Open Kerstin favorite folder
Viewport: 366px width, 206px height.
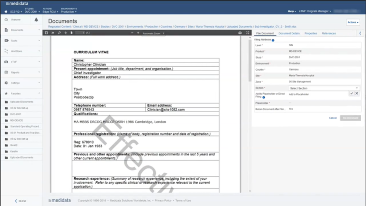pos(14,152)
